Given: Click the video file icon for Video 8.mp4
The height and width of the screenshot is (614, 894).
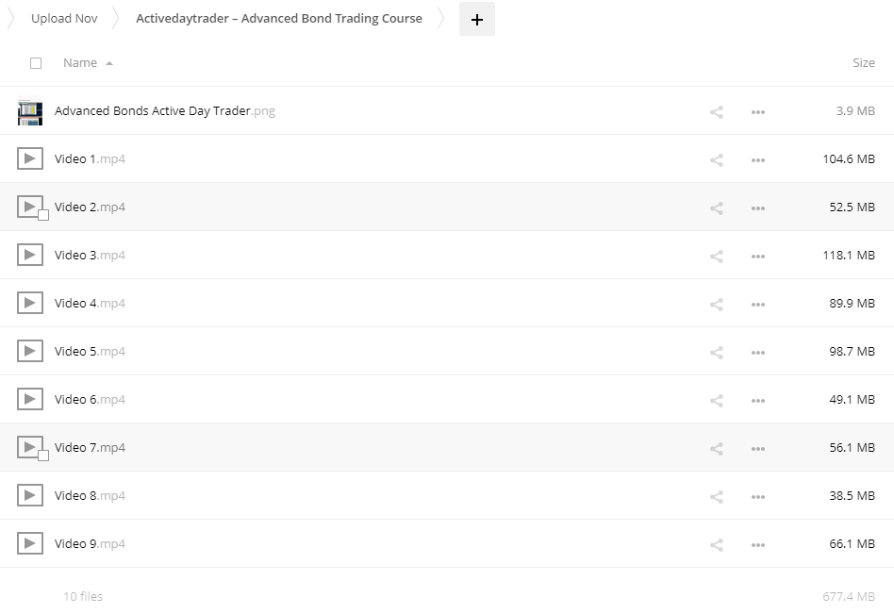Looking at the screenshot, I should [x=30, y=495].
